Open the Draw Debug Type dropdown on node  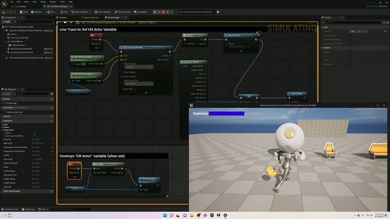139,84
